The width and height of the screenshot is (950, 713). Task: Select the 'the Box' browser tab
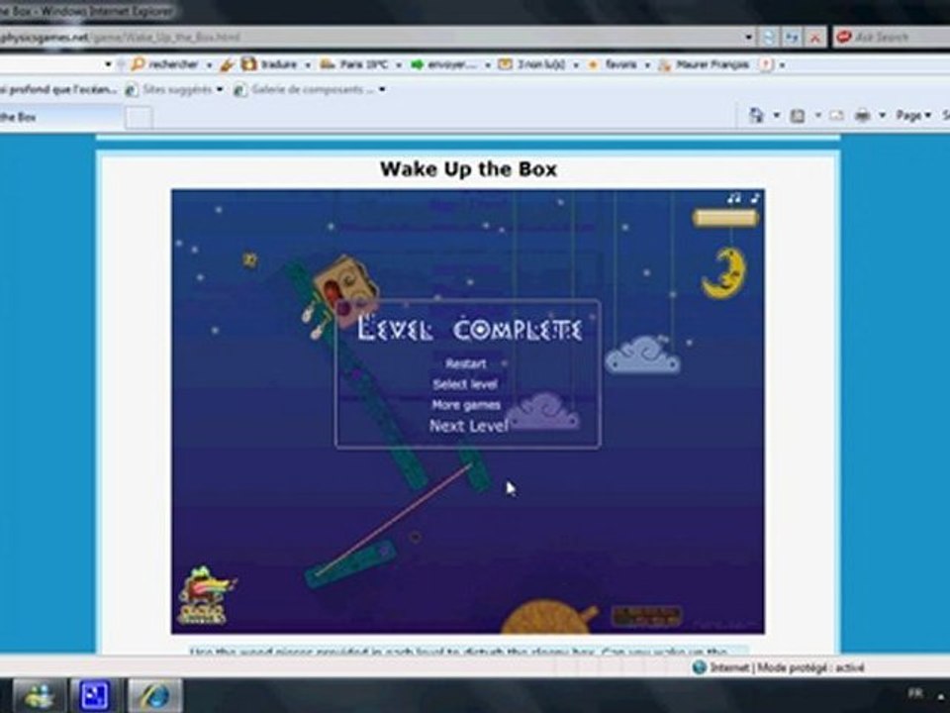pyautogui.click(x=60, y=117)
